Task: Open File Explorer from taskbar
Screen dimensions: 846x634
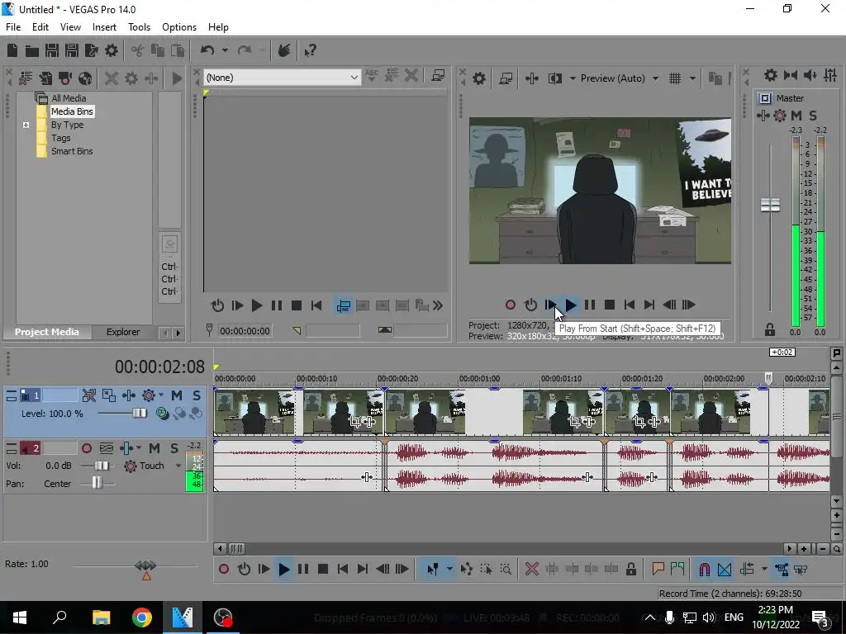Action: pos(101,617)
